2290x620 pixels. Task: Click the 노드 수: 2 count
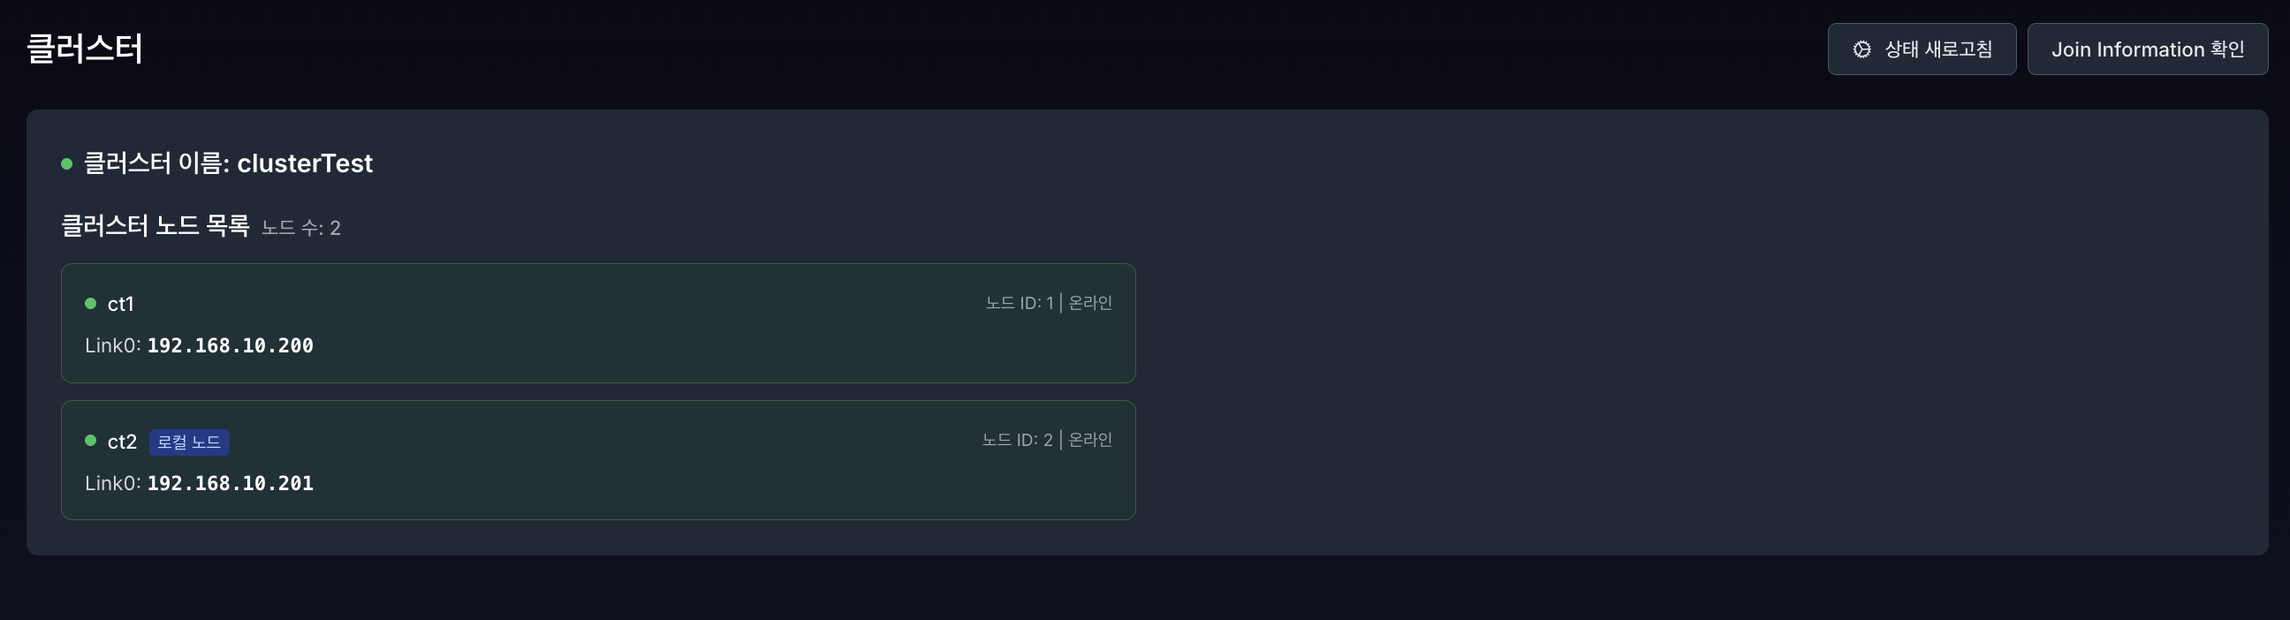pos(301,228)
